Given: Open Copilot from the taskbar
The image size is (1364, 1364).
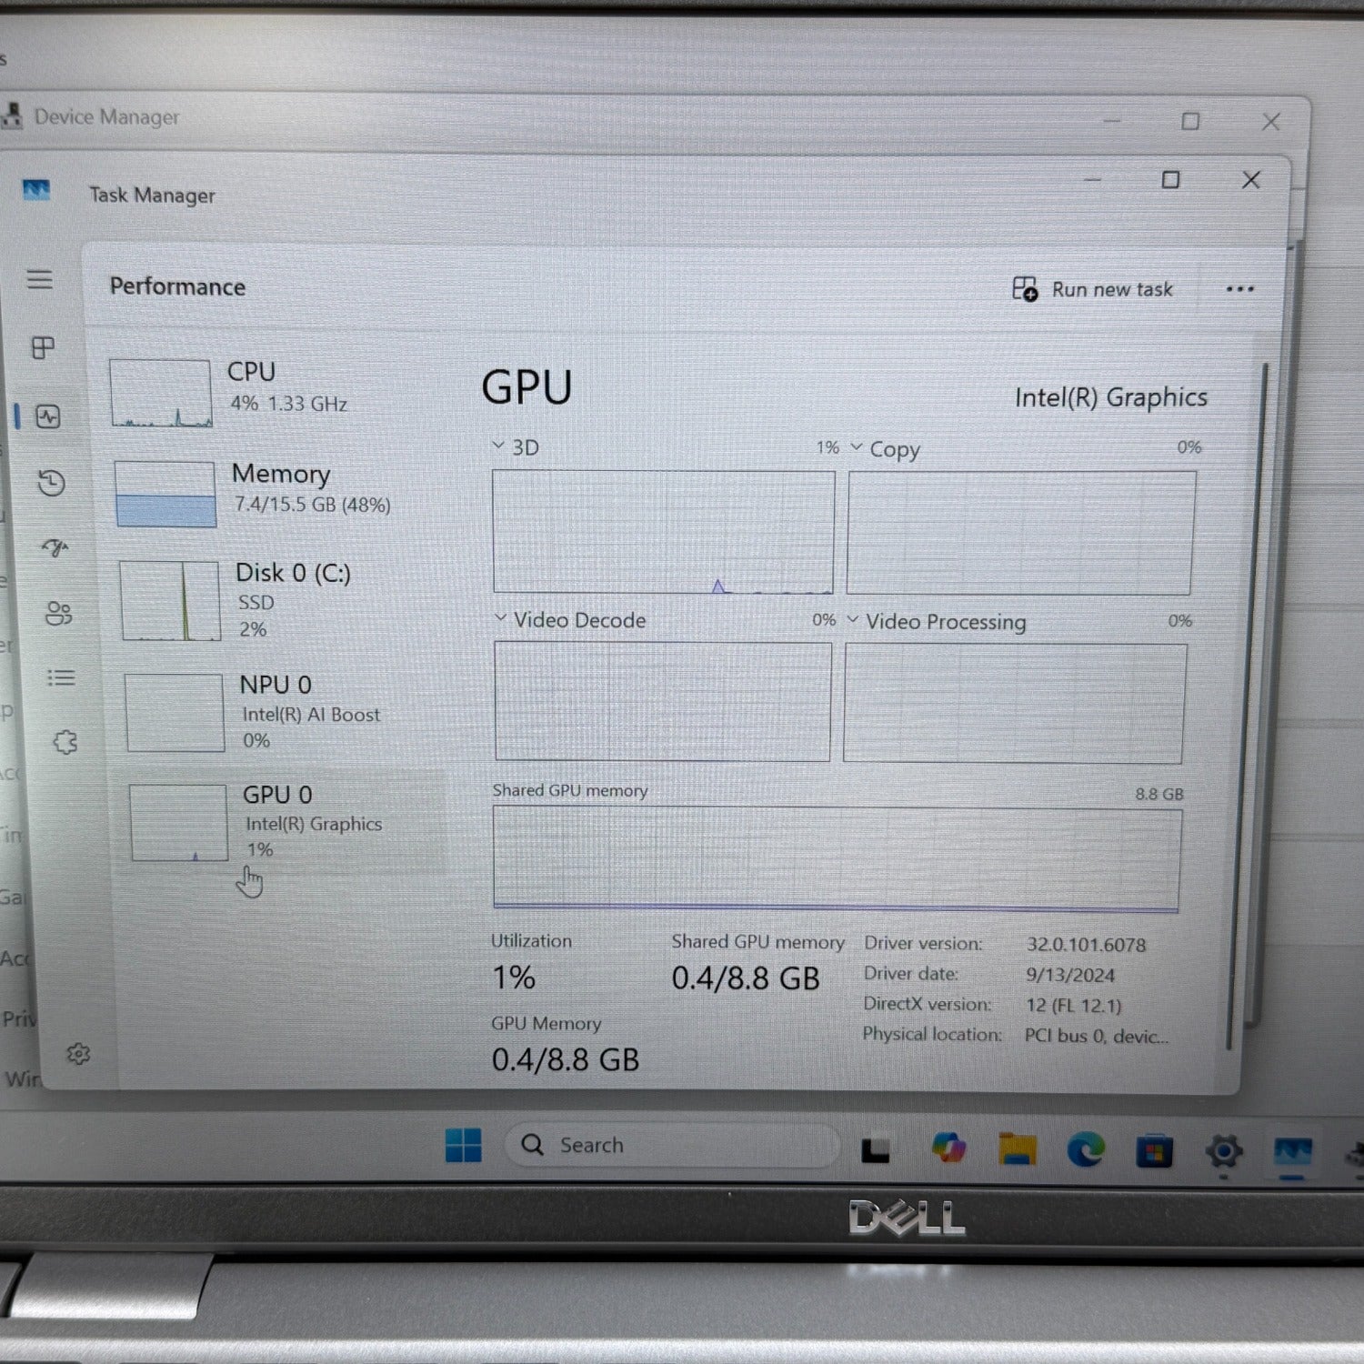Looking at the screenshot, I should [948, 1148].
